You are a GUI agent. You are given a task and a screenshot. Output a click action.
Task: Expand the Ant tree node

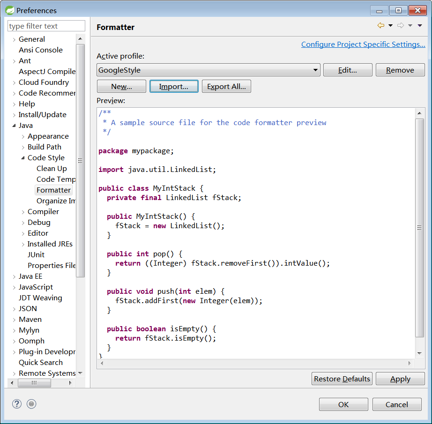click(14, 61)
